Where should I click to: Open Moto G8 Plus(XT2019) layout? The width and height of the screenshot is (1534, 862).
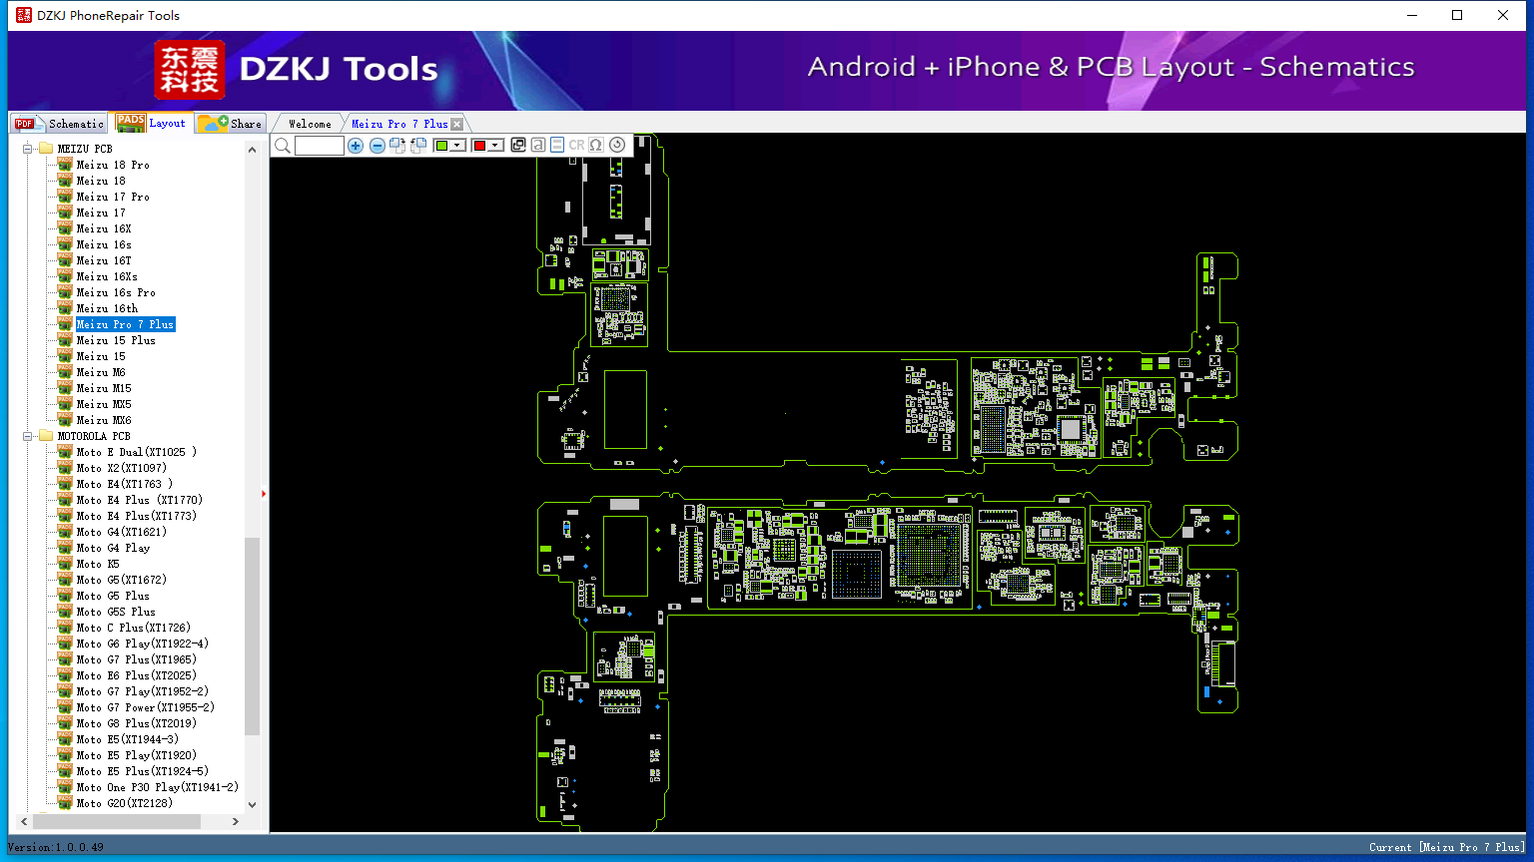click(x=137, y=723)
